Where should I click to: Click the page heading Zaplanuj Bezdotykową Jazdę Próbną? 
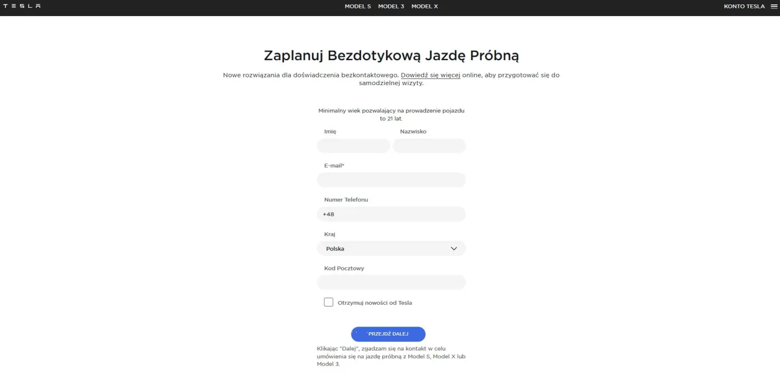tap(390, 55)
